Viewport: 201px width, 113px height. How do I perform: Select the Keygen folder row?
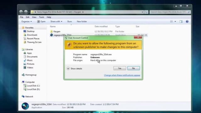[98, 31]
